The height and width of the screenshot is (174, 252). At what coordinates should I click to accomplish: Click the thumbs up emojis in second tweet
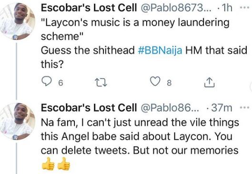click(56, 164)
